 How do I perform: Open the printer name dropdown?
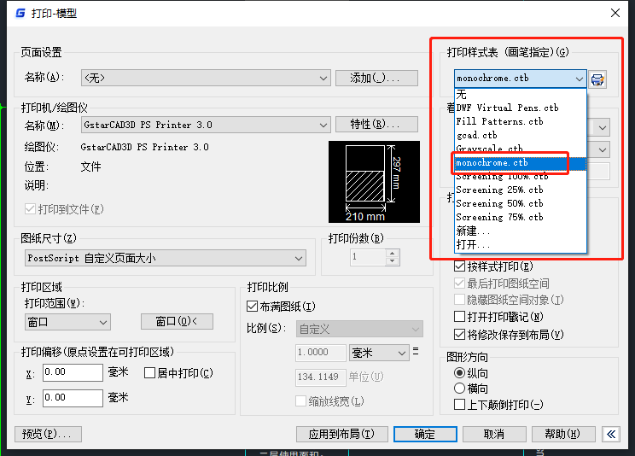tap(206, 125)
